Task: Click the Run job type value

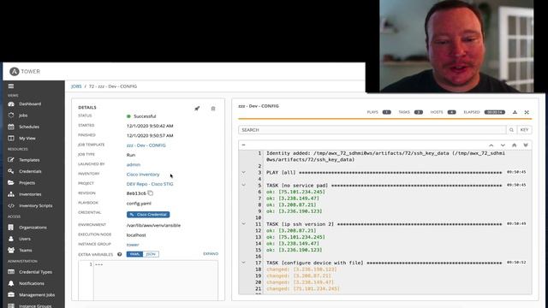Action: click(131, 155)
